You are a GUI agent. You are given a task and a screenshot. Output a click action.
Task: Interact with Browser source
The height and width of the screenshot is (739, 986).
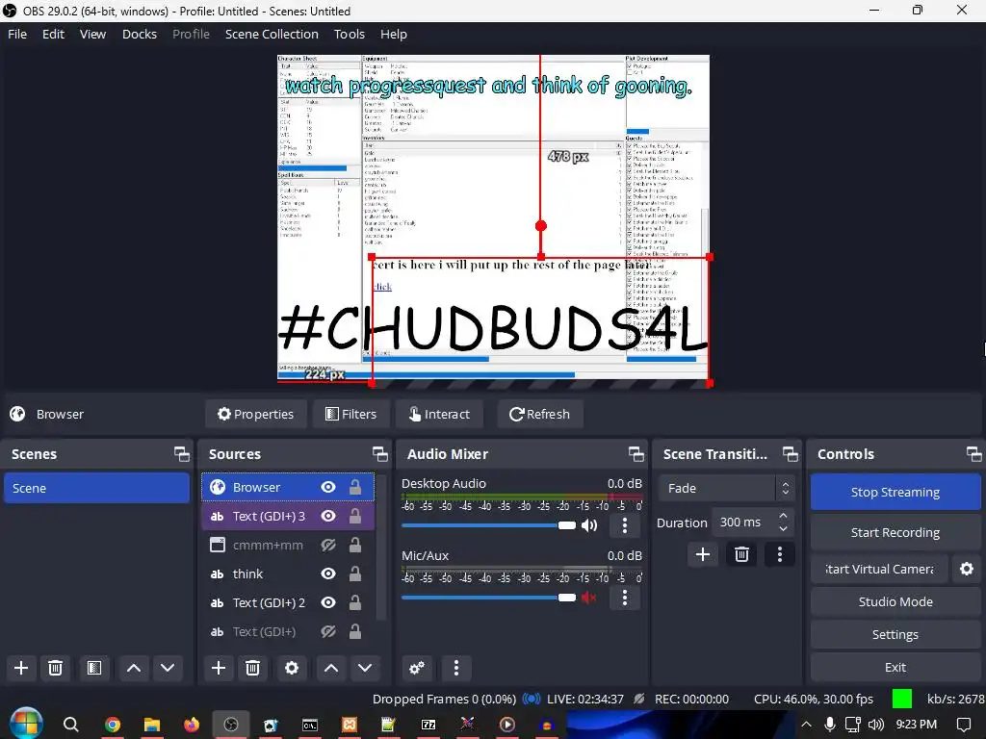tap(439, 414)
